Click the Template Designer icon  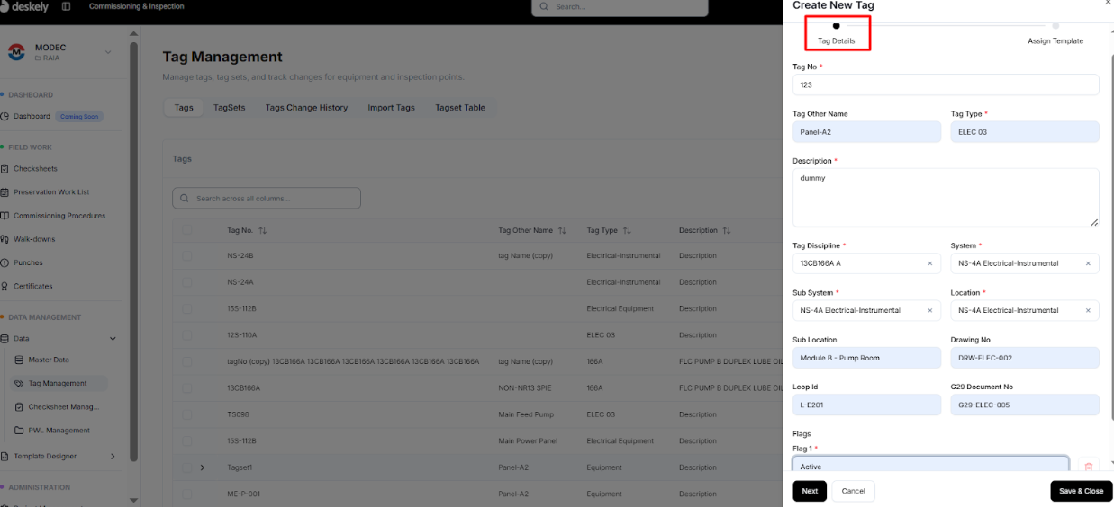(5, 456)
